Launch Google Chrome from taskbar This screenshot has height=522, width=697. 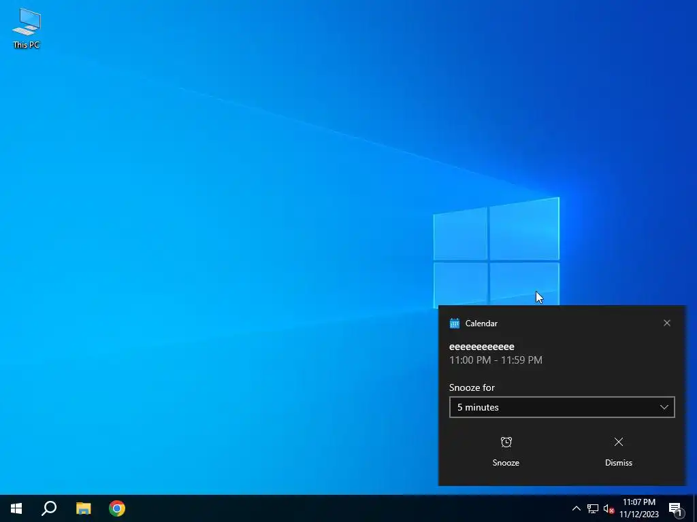point(117,508)
